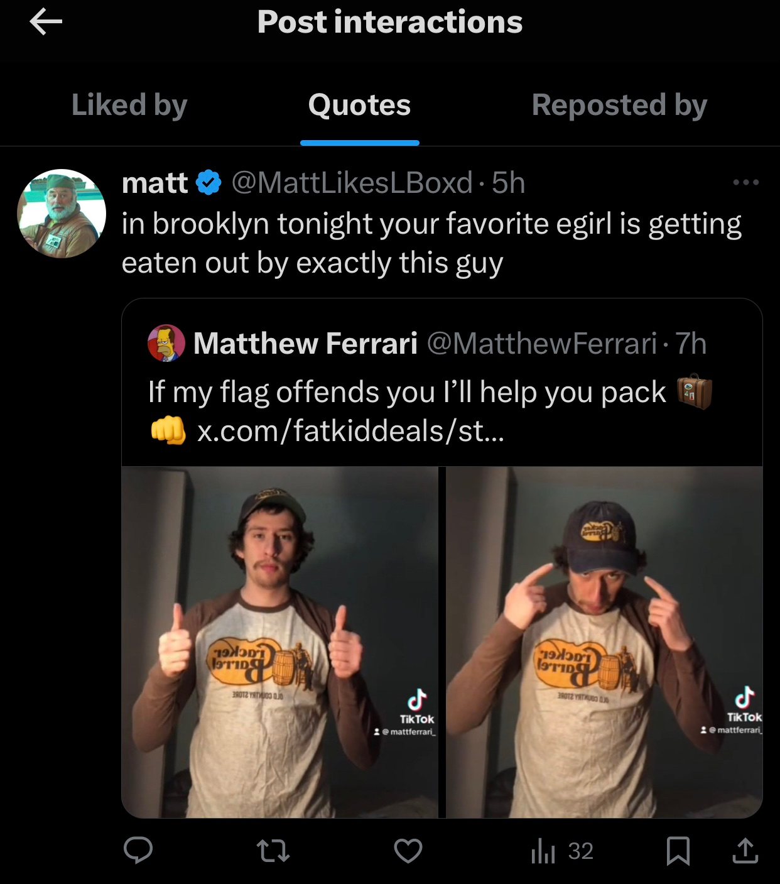Click matt's blue verified badge
This screenshot has width=780, height=884.
[209, 183]
